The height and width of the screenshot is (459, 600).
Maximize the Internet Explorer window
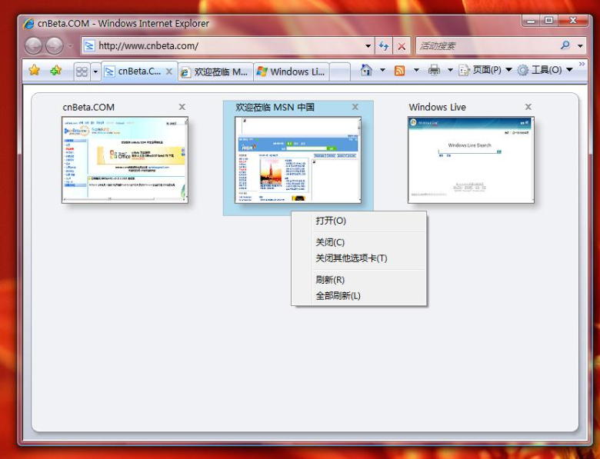click(548, 21)
